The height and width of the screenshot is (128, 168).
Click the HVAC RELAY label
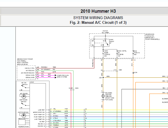(x=112, y=41)
